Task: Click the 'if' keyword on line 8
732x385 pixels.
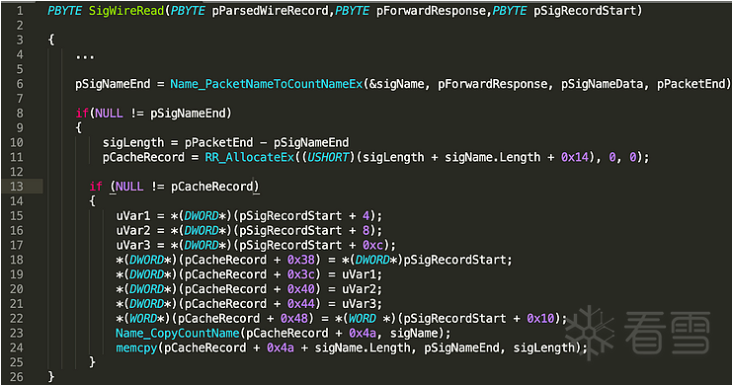Action: (82, 114)
